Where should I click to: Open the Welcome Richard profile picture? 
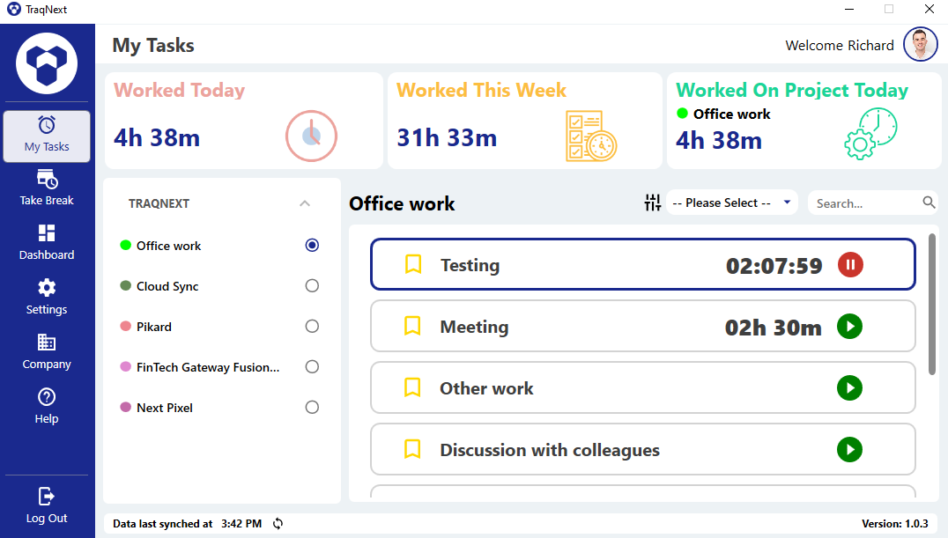click(x=920, y=44)
